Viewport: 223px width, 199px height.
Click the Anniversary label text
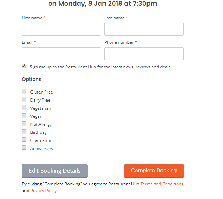point(42,149)
